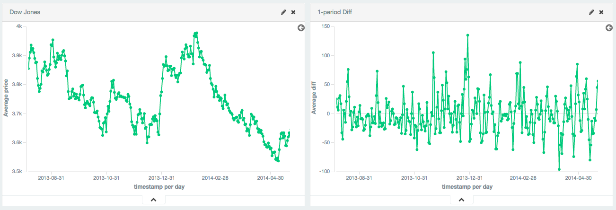Click the 2013-12-31 tick in Dow Jones chart
This screenshot has height=210, width=616.
click(x=162, y=178)
